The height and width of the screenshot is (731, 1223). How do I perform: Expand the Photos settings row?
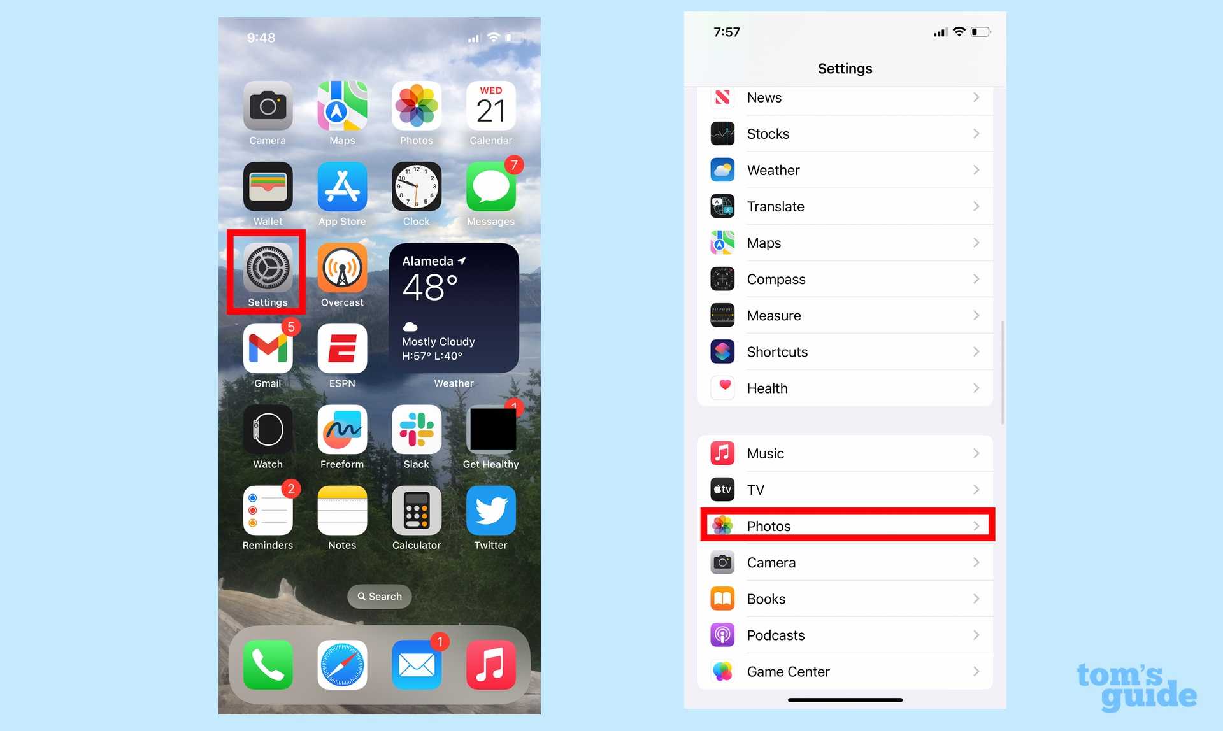845,525
